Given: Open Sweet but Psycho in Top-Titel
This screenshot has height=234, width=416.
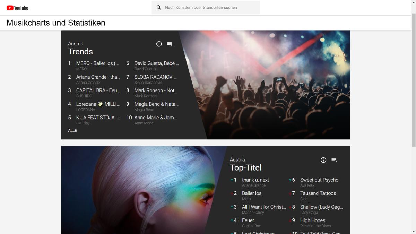Looking at the screenshot, I should pos(319,180).
